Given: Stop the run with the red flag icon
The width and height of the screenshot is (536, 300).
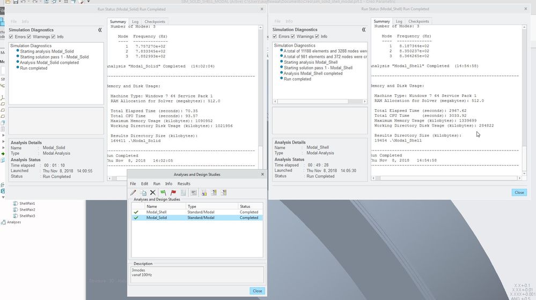Looking at the screenshot, I should pyautogui.click(x=173, y=193).
